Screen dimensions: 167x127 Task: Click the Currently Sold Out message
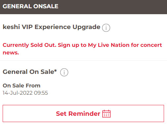pyautogui.click(x=82, y=49)
